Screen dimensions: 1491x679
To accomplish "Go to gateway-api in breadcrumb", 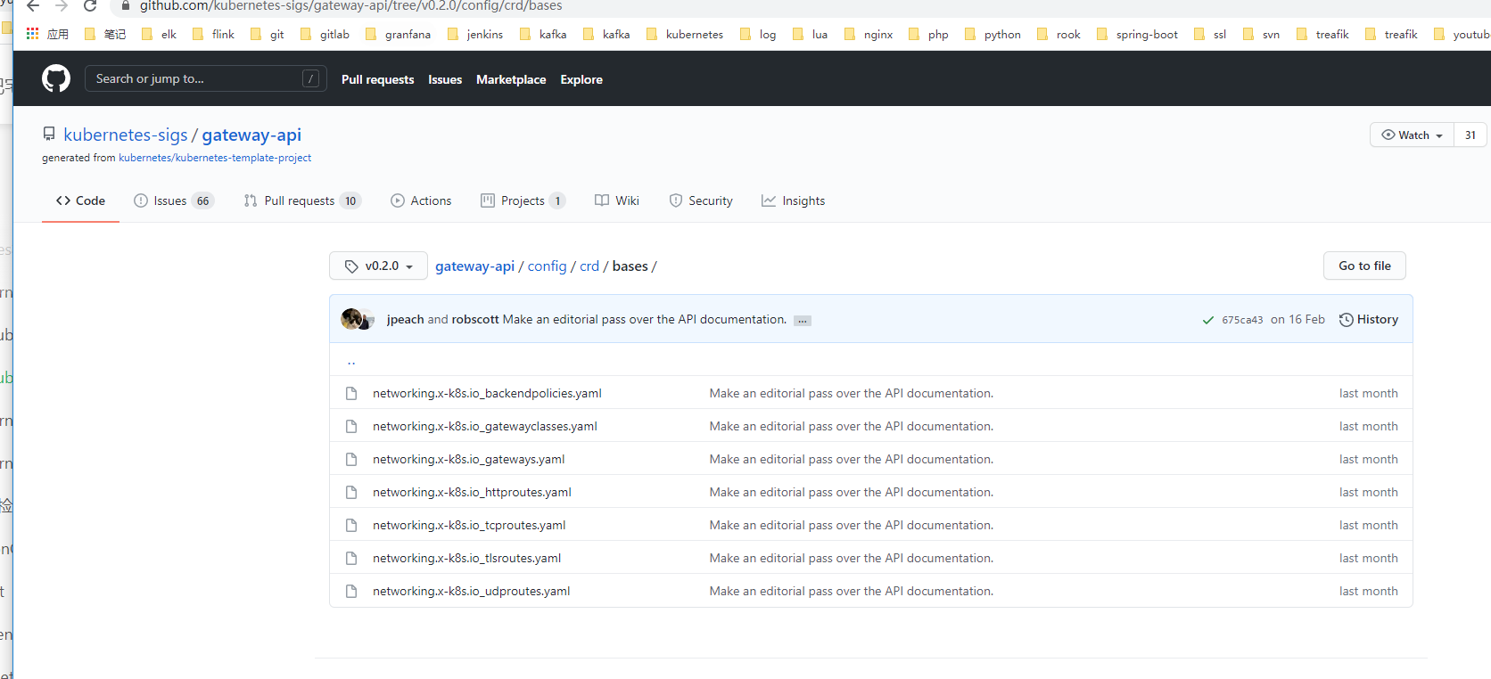I will click(x=474, y=266).
